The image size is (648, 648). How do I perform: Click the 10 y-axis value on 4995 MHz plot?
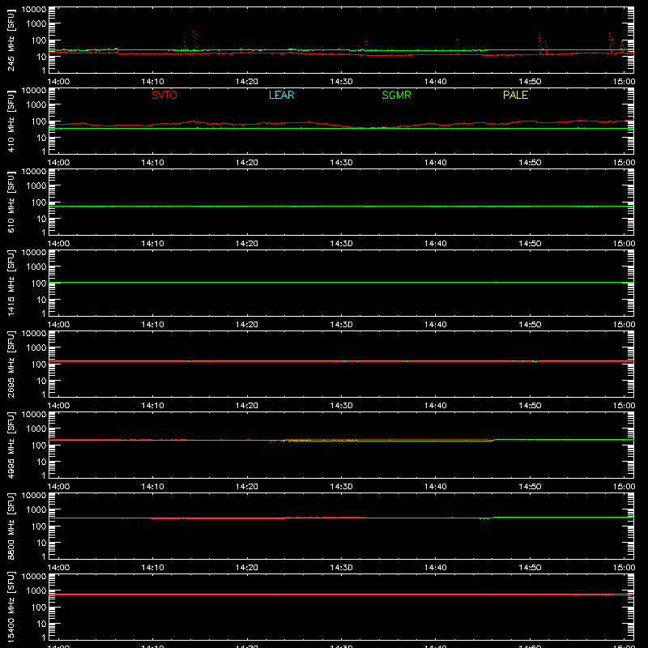pyautogui.click(x=41, y=462)
